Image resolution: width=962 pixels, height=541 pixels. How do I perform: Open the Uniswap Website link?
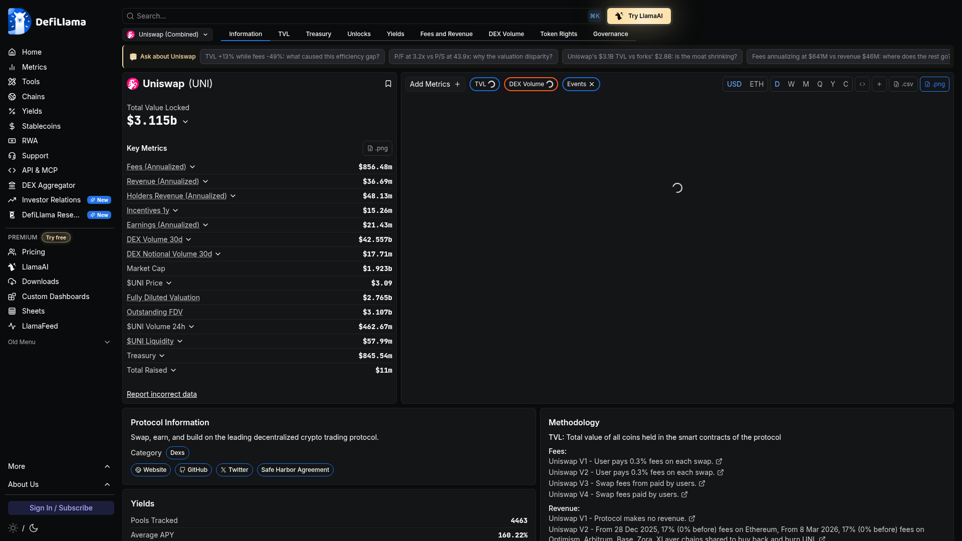(151, 470)
